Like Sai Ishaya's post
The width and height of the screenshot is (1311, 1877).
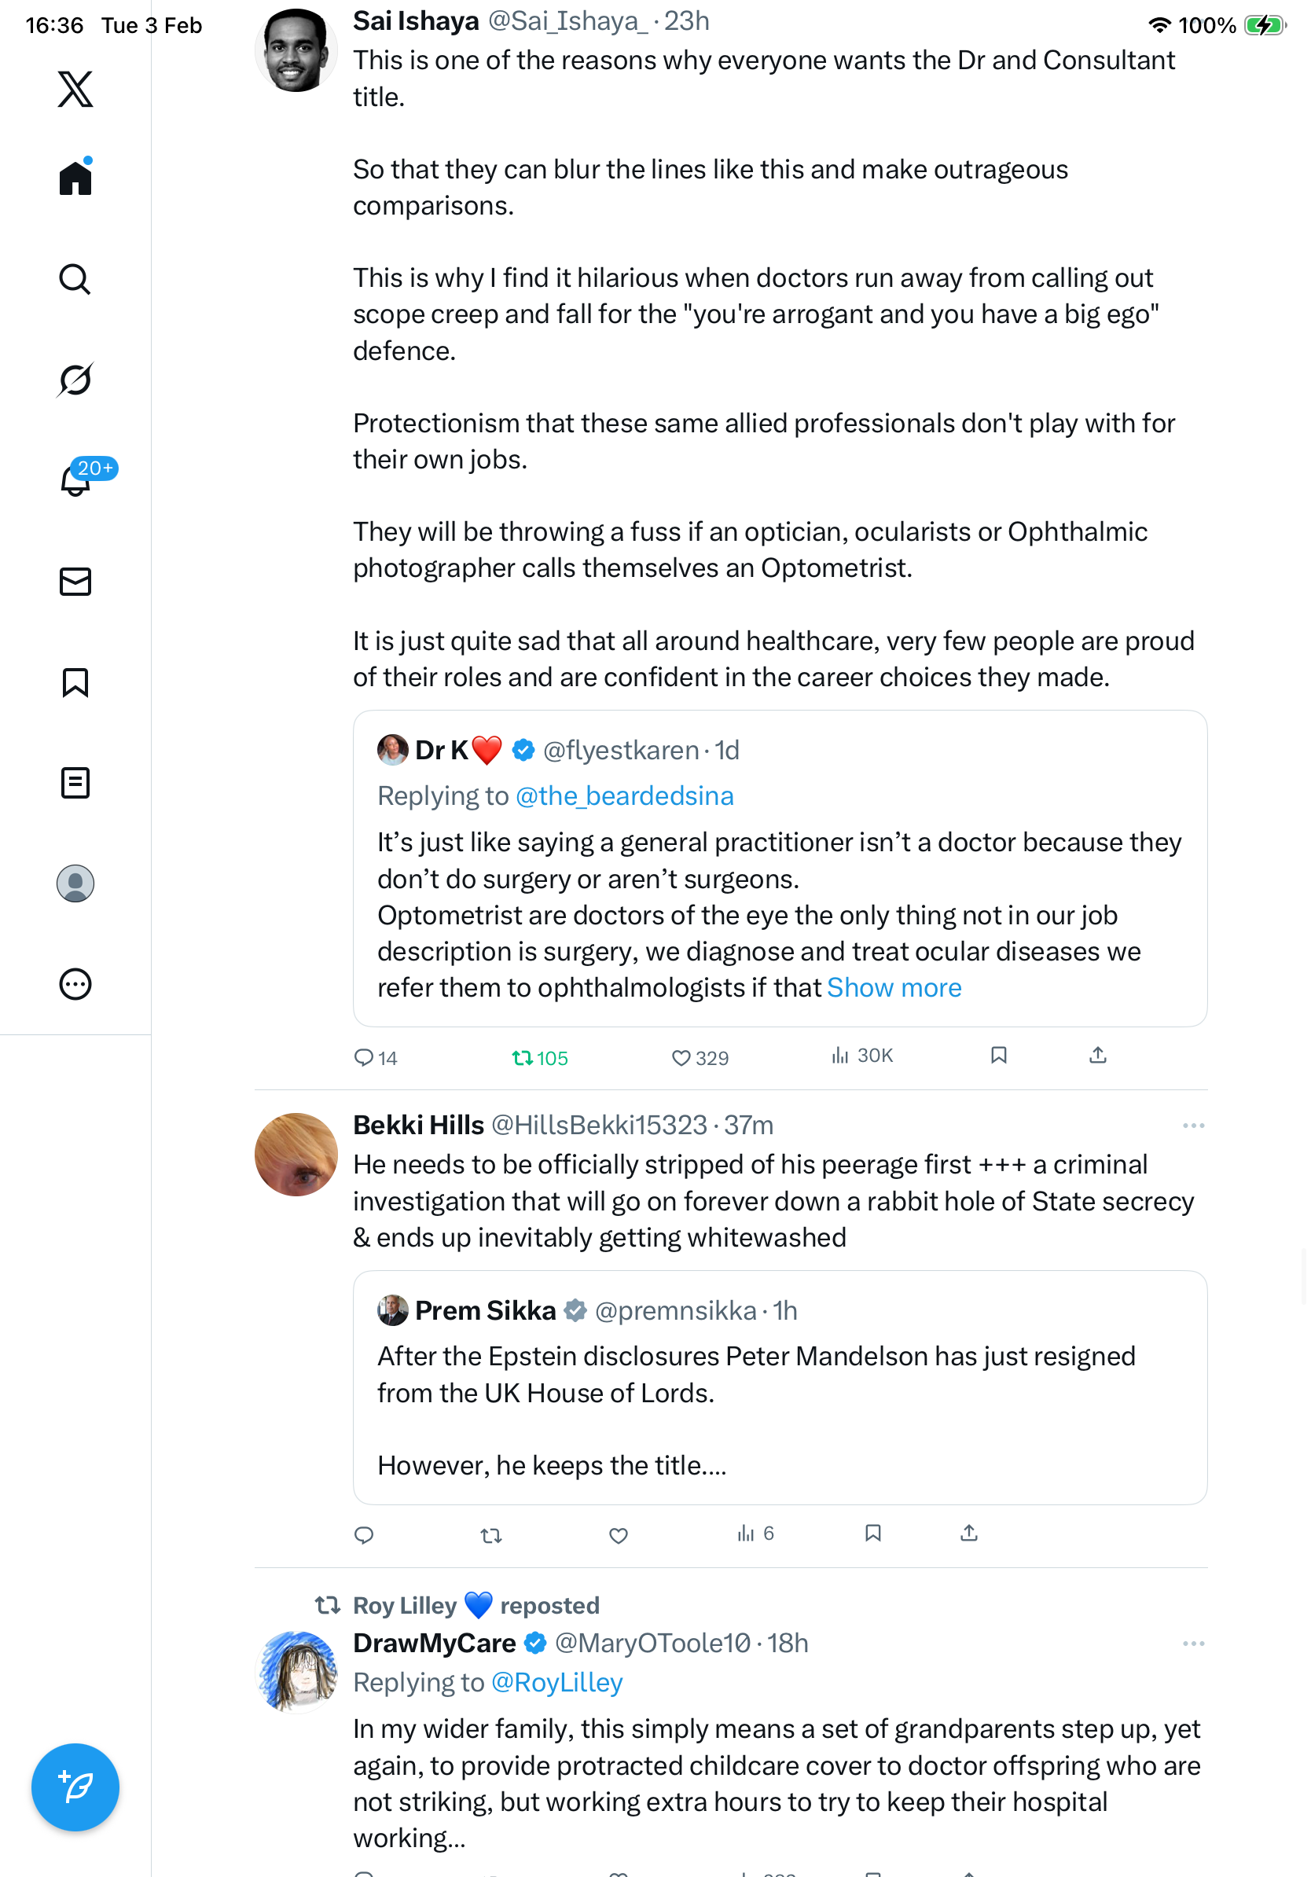pyautogui.click(x=681, y=1058)
